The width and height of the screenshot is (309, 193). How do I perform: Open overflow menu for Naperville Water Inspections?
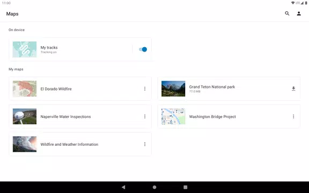point(145,116)
